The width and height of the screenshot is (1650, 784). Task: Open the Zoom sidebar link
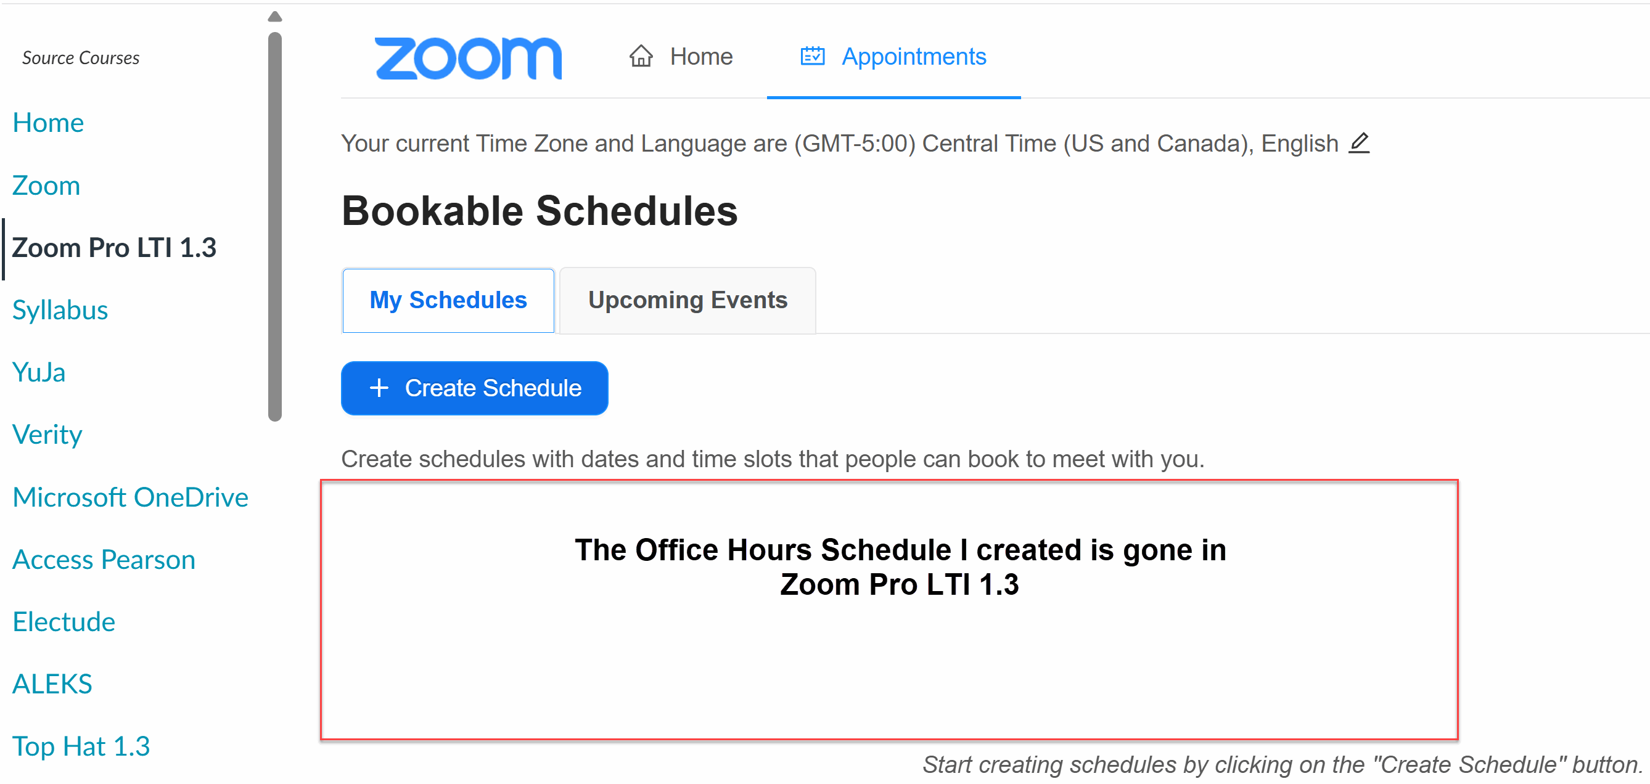46,186
